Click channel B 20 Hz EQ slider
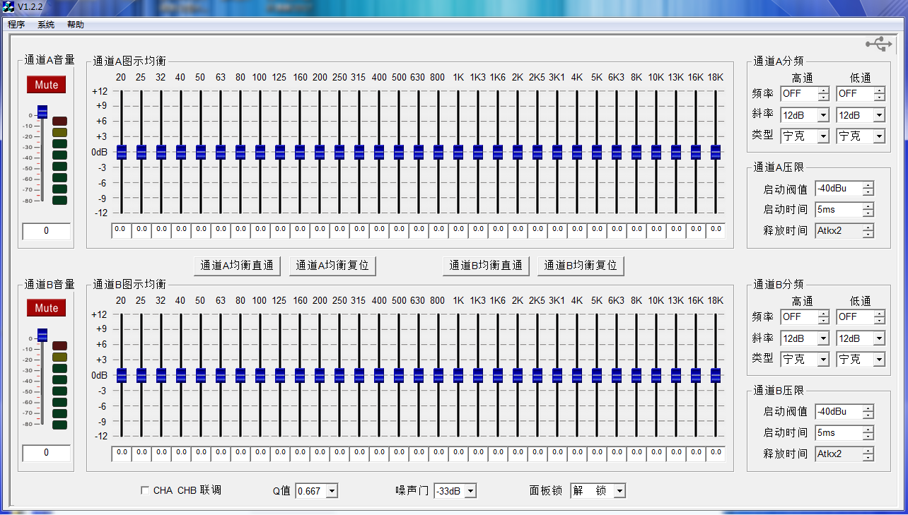The height and width of the screenshot is (515, 908). (x=121, y=375)
